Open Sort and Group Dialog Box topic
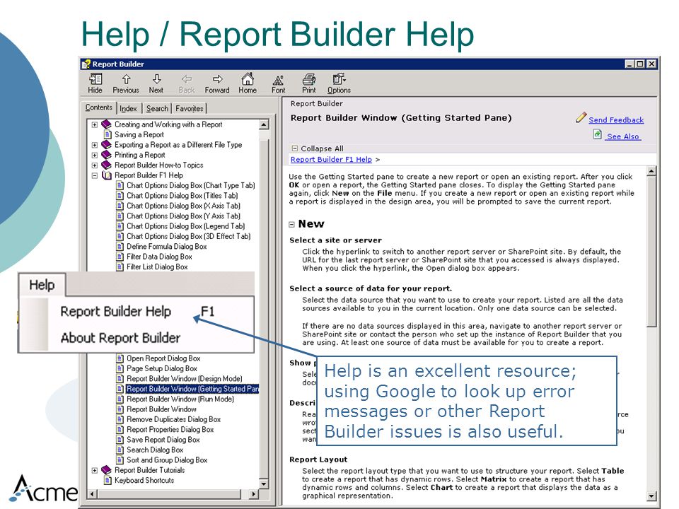 [x=167, y=460]
